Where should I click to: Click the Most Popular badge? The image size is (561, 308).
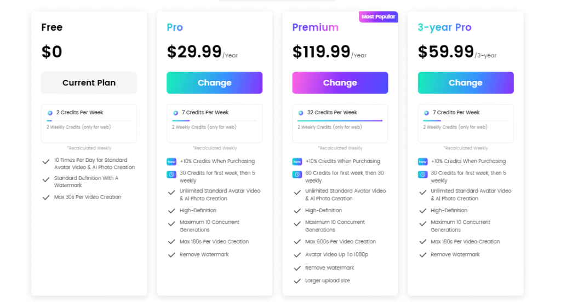(x=378, y=17)
